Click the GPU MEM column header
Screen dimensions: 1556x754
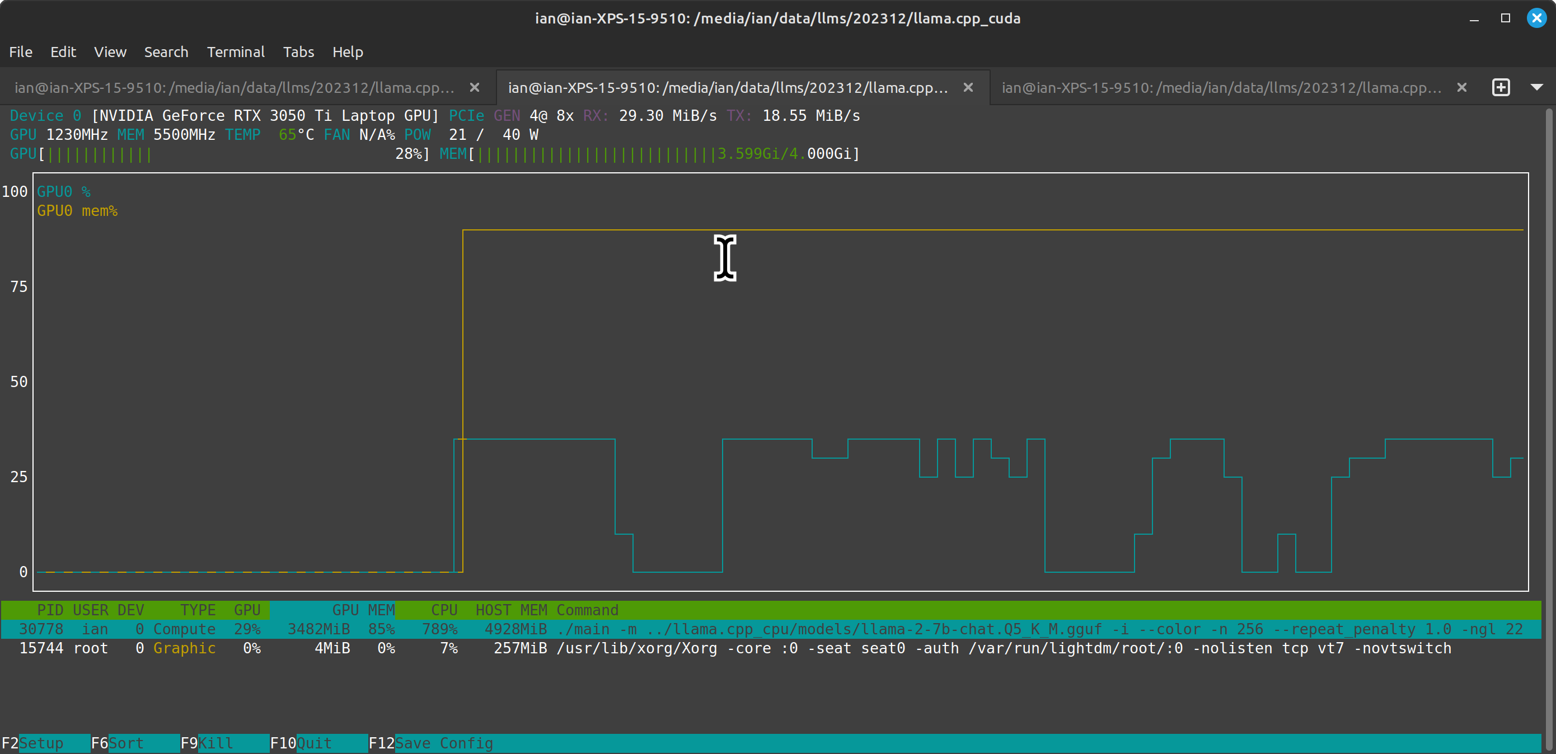coord(364,610)
